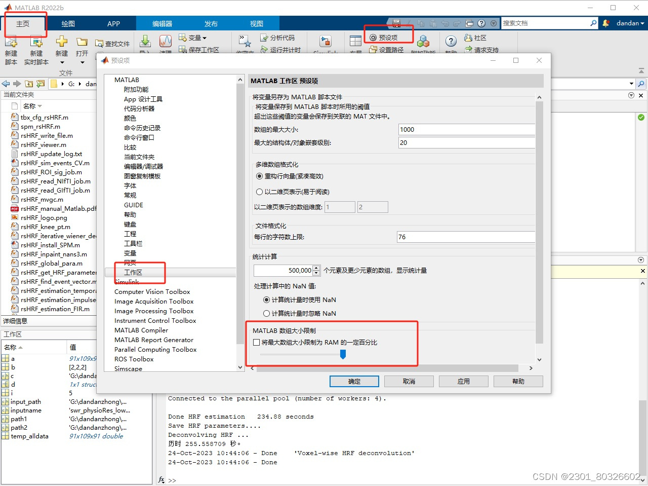The width and height of the screenshot is (648, 486).
Task: Click the 确定 button in preferences
Action: [354, 381]
